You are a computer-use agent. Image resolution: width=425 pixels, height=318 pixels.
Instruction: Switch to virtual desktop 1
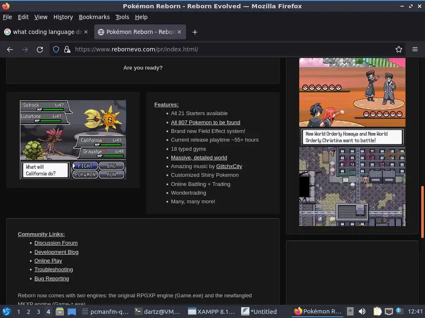(18, 312)
